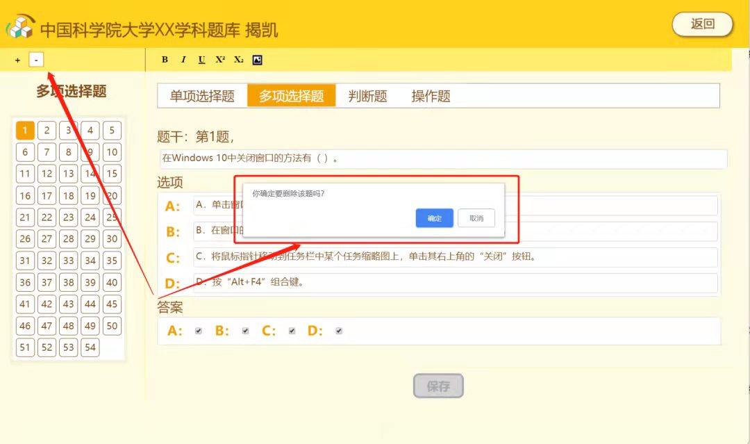Screen dimensions: 750x444
Task: Uncheck answer B checkbox
Action: pyautogui.click(x=245, y=331)
